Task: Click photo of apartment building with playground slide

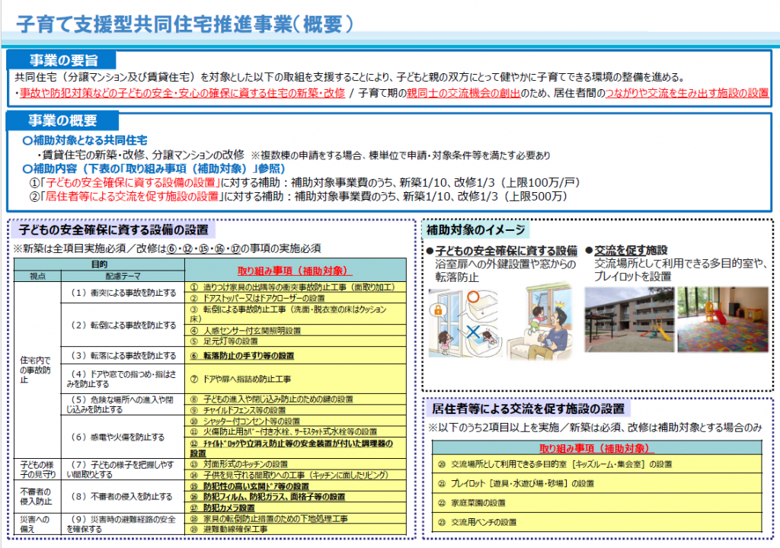Action: 628,319
